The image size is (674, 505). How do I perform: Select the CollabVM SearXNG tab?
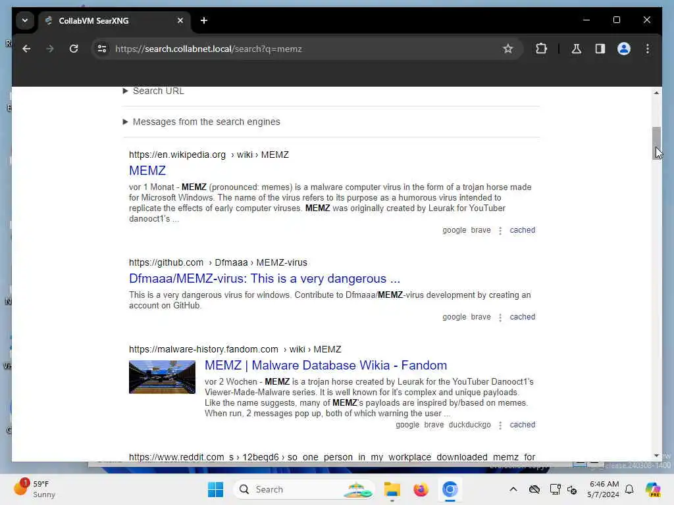[114, 20]
